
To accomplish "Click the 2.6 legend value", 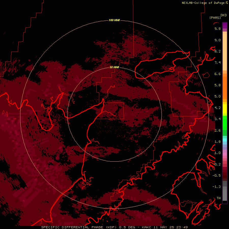I will (x=218, y=131).
